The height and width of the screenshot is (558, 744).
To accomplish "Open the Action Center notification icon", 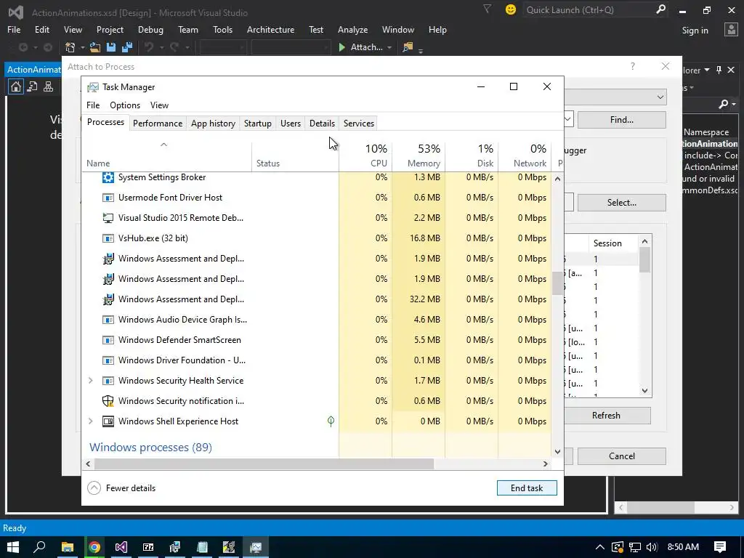I will click(720, 547).
